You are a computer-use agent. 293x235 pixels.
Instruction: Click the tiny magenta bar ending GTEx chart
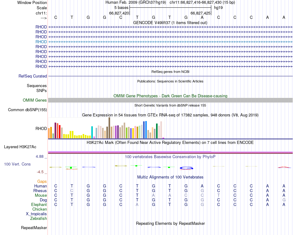point(163,138)
